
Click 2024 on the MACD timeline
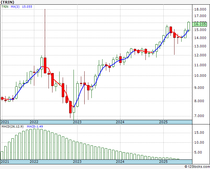120,162
